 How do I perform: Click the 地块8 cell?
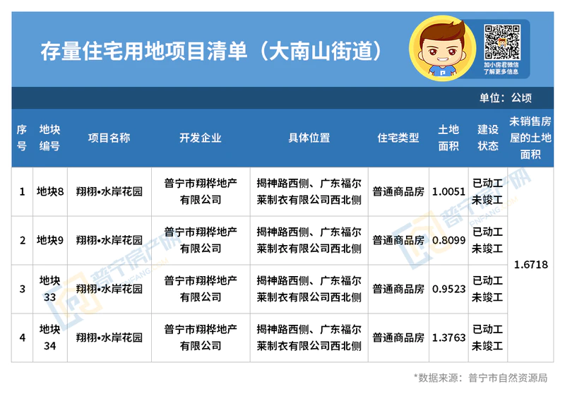coord(49,191)
